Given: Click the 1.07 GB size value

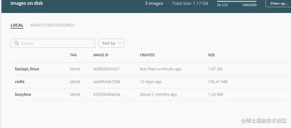Looking at the screenshot, I should point(215,69).
